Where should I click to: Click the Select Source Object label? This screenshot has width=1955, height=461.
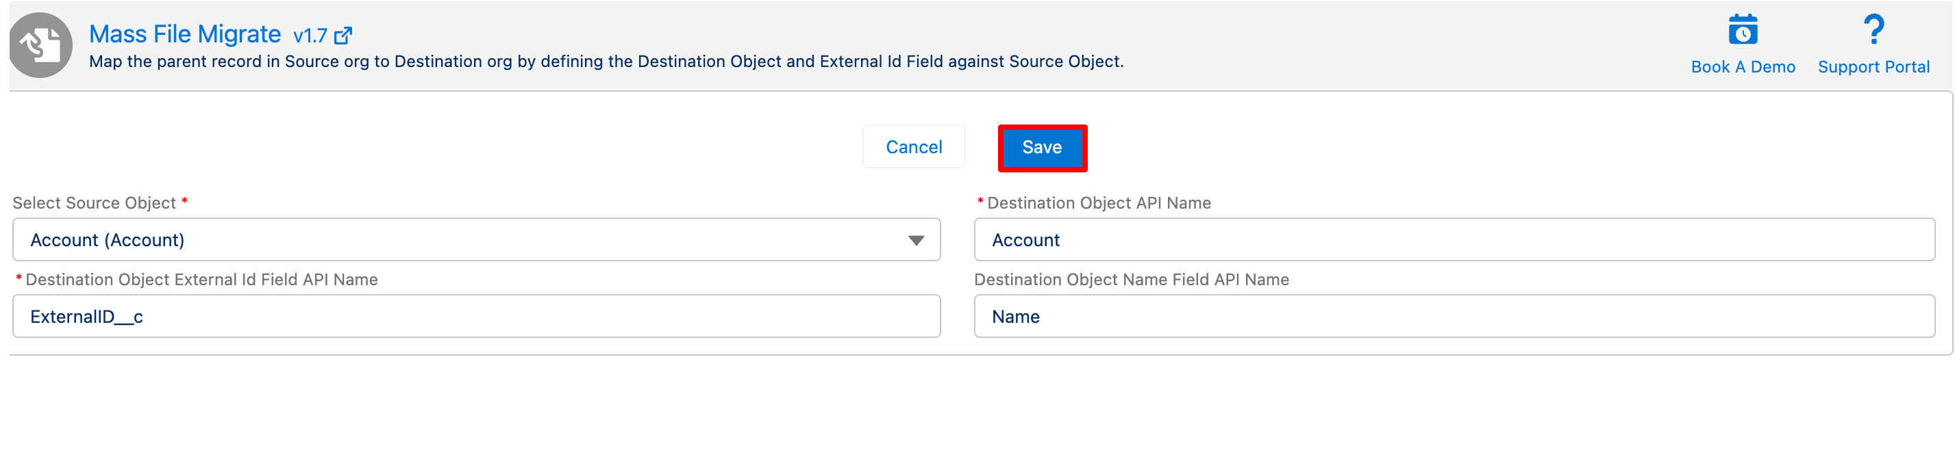94,203
